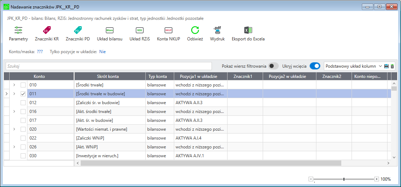Select the [Zaliczki WNiP] cell
This screenshot has height=187, width=401.
pos(110,138)
